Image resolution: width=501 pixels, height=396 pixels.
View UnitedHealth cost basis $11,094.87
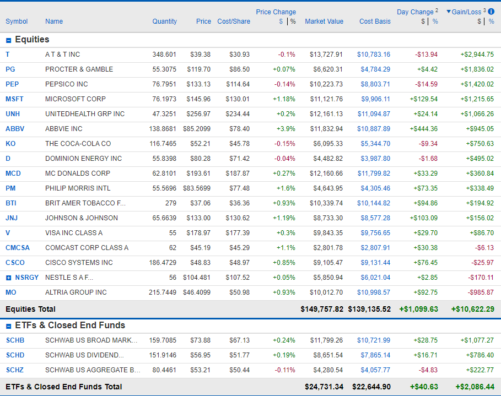[374, 114]
